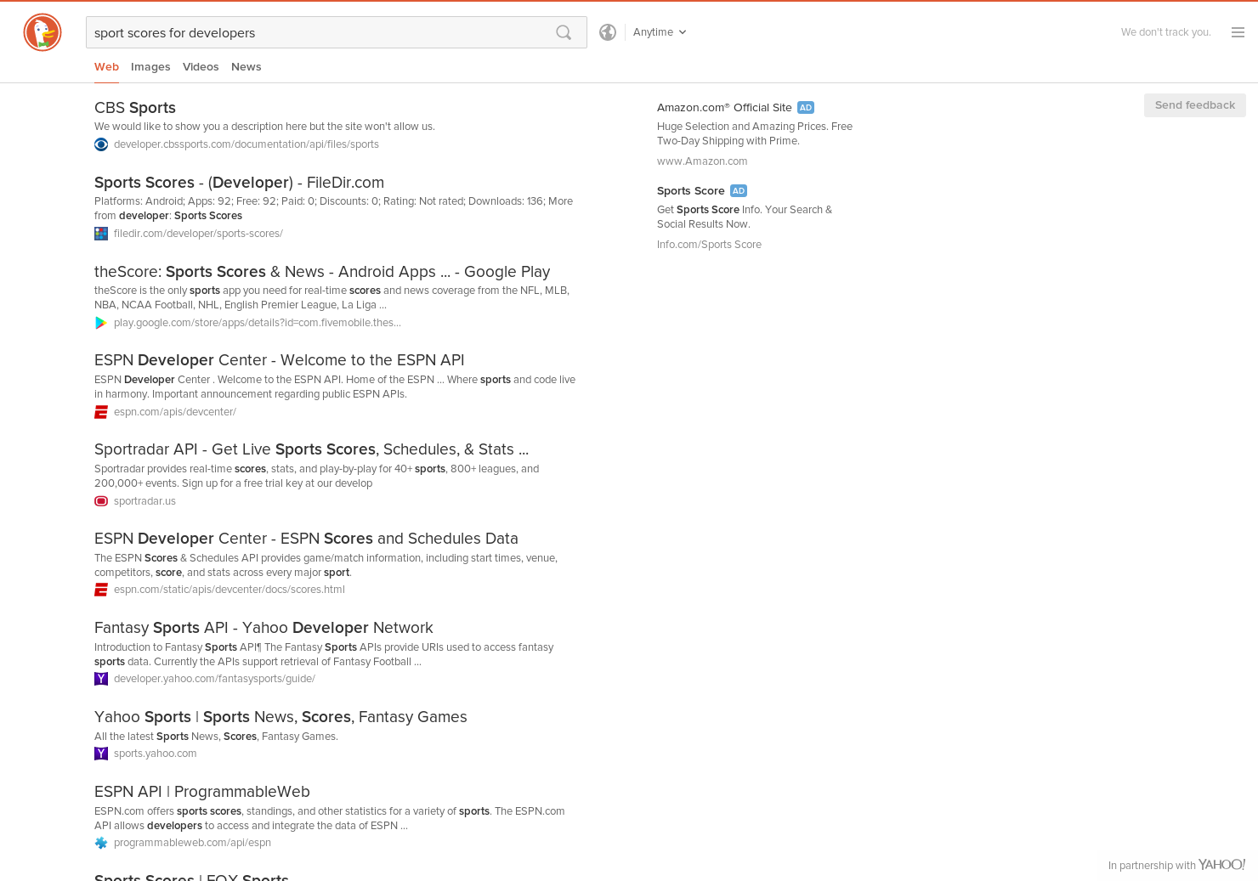Click the ESPN scores.html favicon

pos(101,590)
